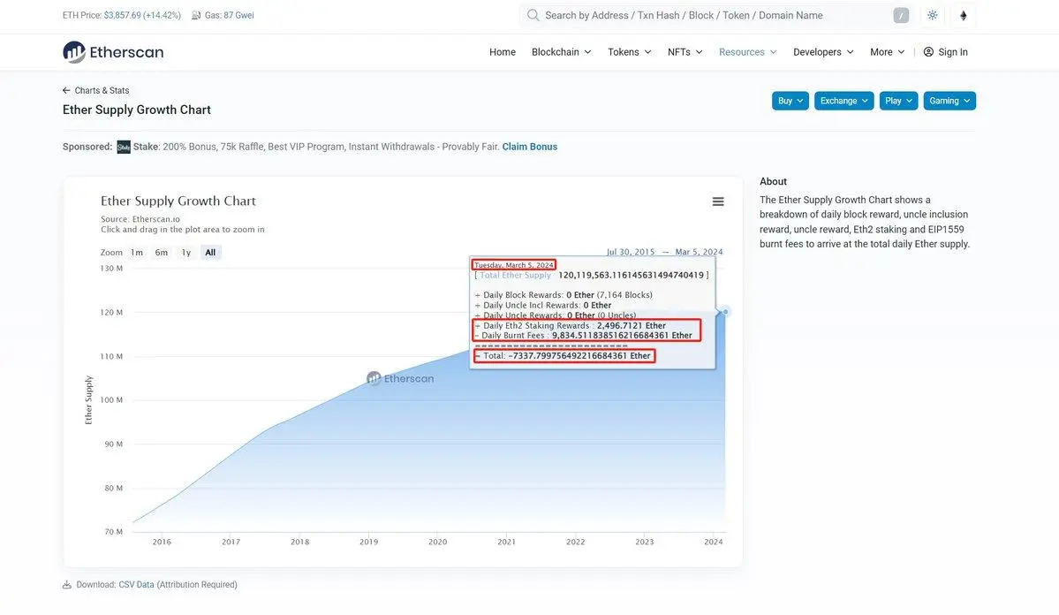This screenshot has height=615, width=1059.
Task: Expand the Developers menu
Action: 823,52
